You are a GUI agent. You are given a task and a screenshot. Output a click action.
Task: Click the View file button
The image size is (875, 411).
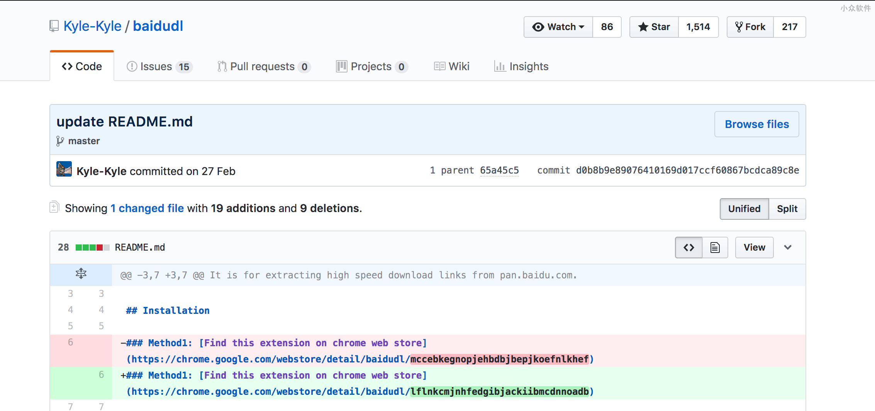click(x=754, y=248)
